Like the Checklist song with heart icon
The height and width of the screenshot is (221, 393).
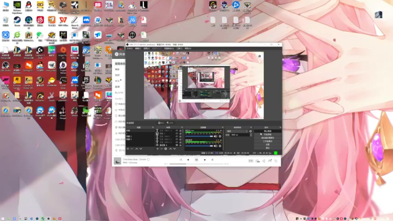click(x=148, y=159)
